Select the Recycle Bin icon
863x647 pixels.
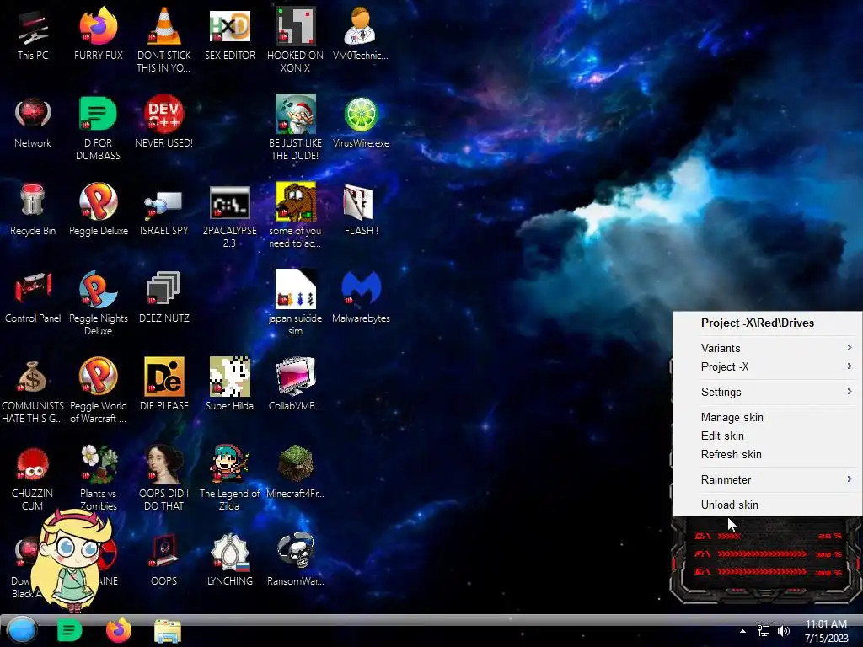[x=33, y=210]
